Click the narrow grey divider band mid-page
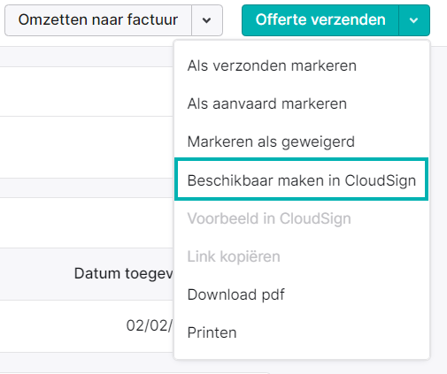Viewport: 447px width, 374px height. pos(87,187)
